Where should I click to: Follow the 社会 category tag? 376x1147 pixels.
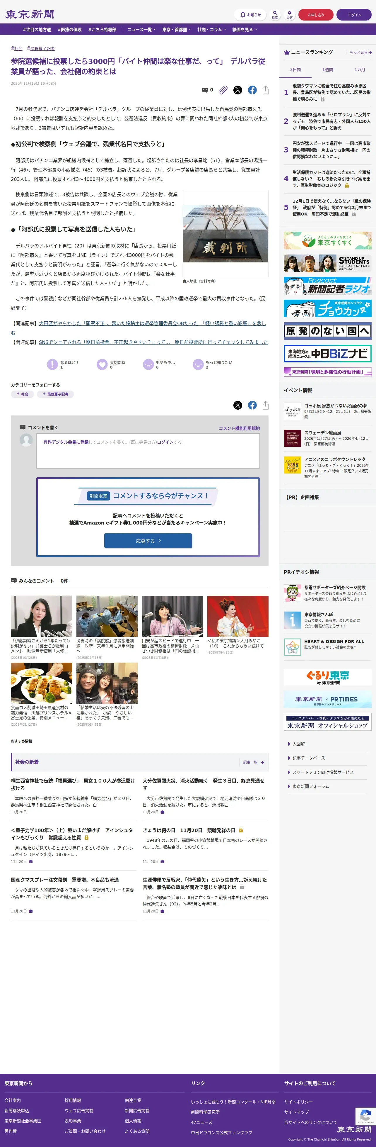(22, 394)
